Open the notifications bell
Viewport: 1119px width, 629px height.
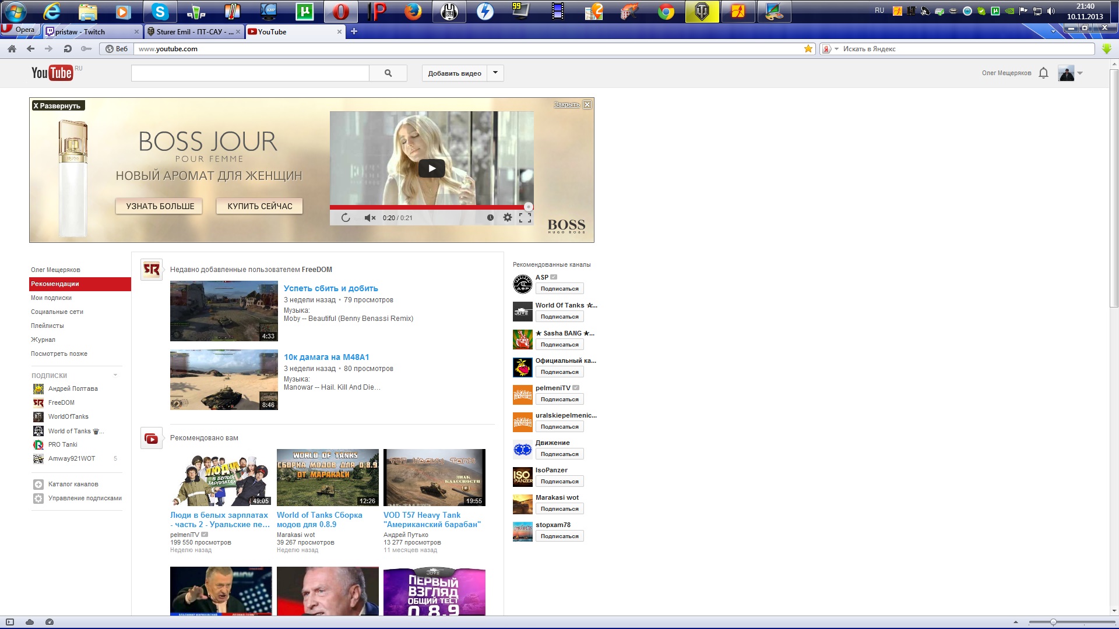pos(1043,73)
